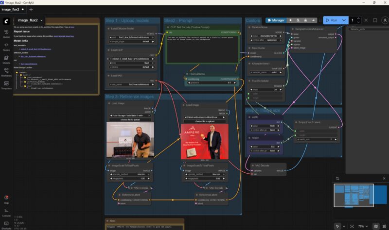Screen dimensions: 389x230
Task: Click the ComfyUI logo icon
Action: (x=6, y=22)
